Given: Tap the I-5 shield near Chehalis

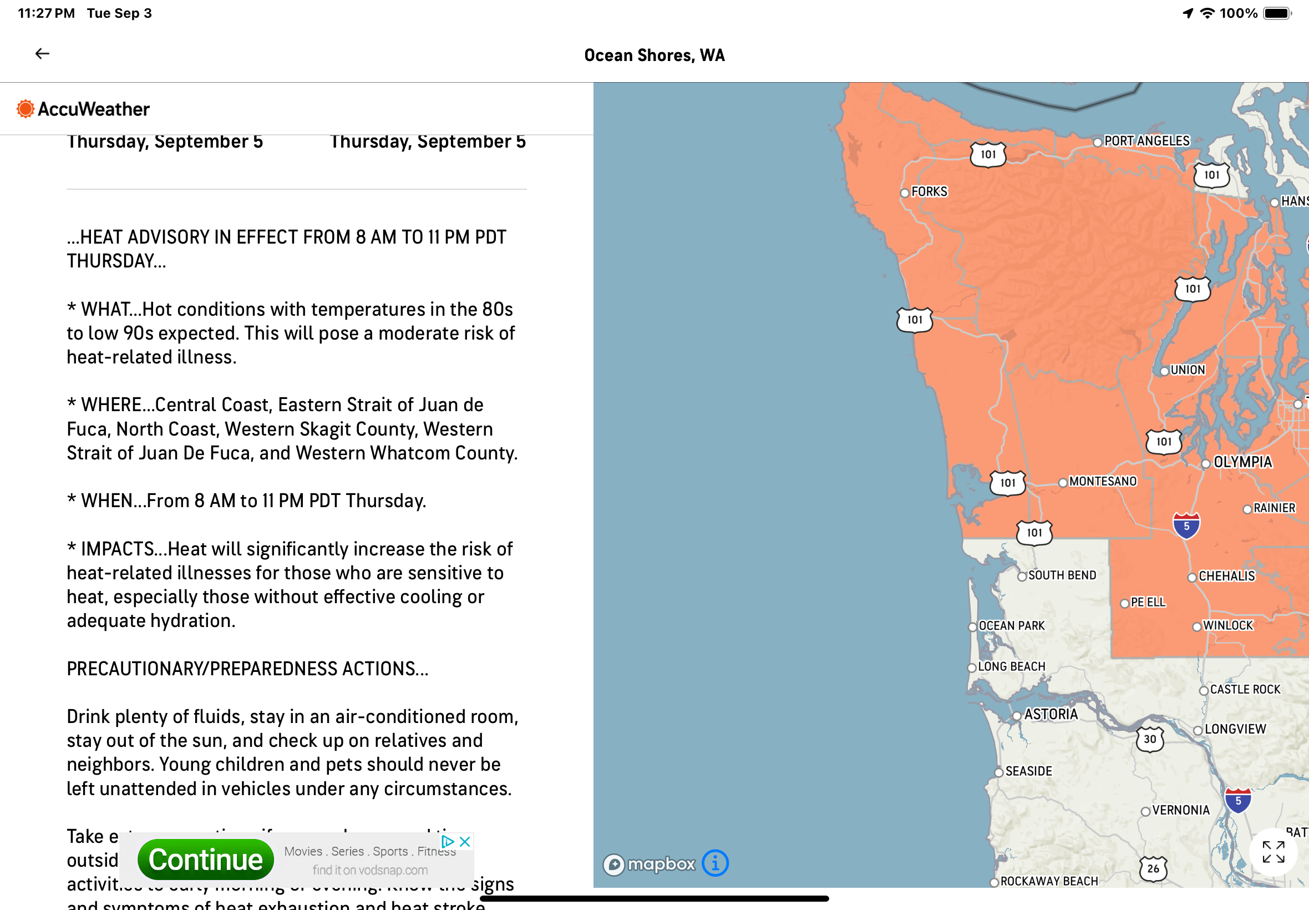Looking at the screenshot, I should (1186, 525).
